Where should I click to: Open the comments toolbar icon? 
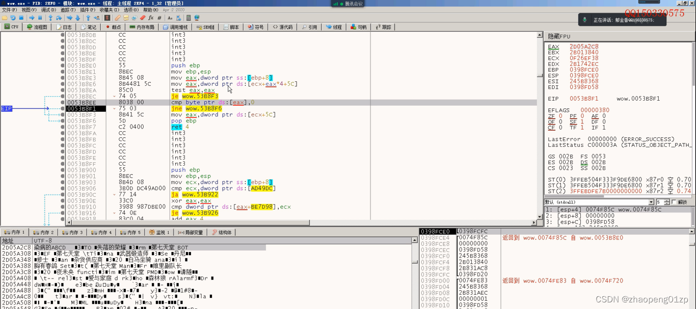click(x=126, y=17)
